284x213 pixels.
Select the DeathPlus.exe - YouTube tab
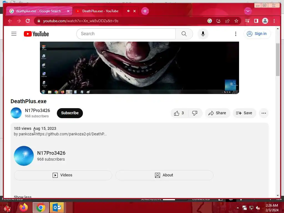[x=100, y=11]
